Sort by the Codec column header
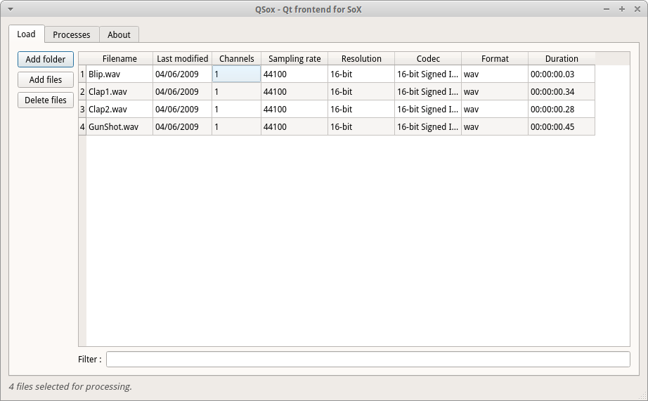Viewport: 648px width, 401px height. click(x=428, y=59)
